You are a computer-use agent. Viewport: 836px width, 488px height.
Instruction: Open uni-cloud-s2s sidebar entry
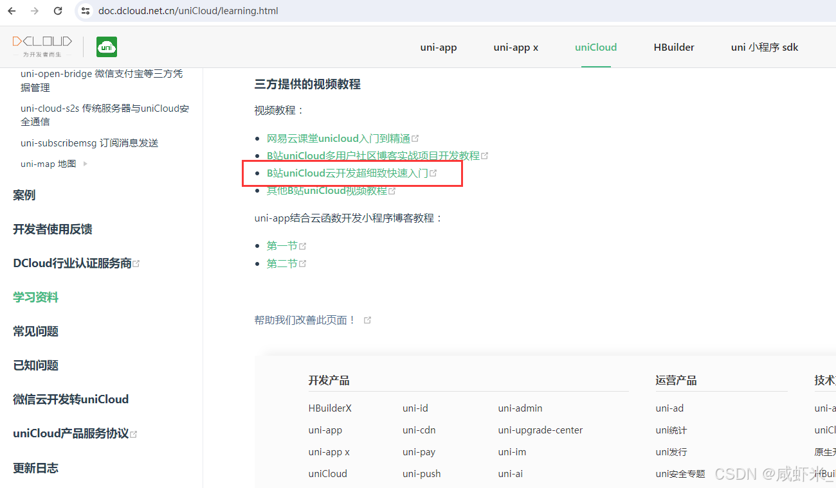[105, 115]
